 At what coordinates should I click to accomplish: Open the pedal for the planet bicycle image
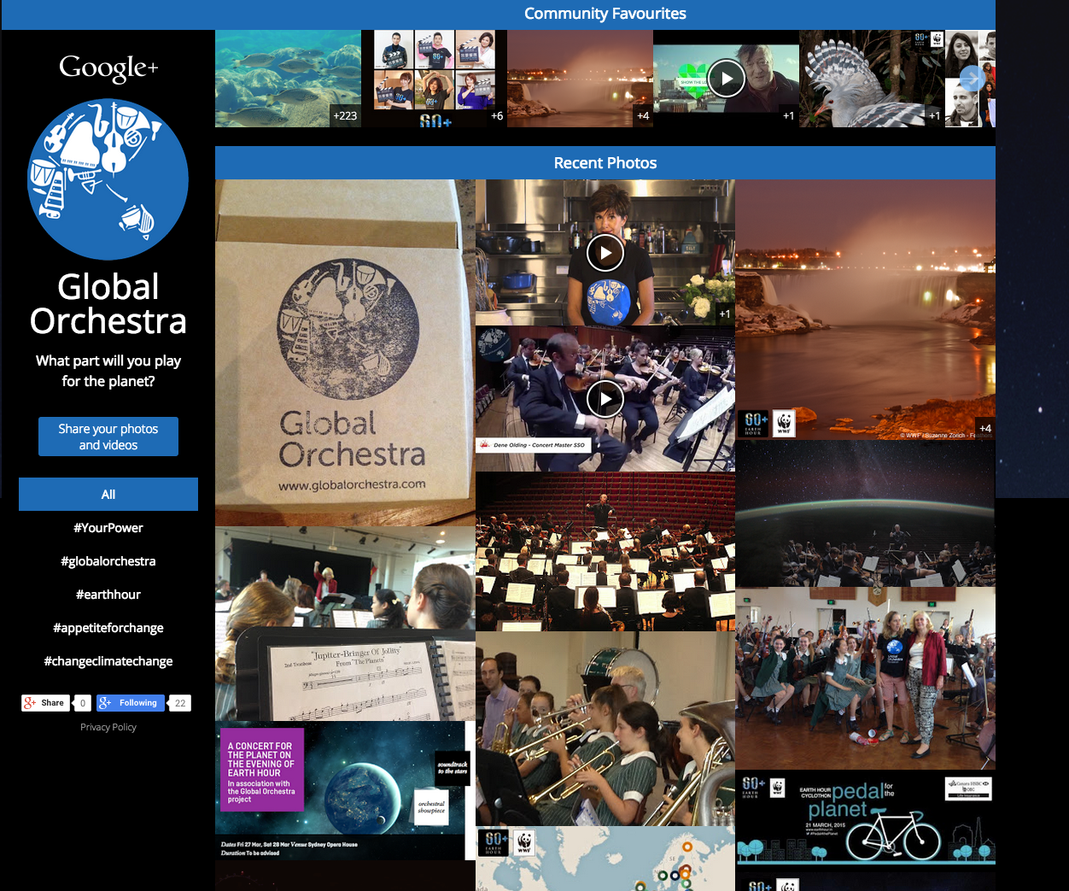pyautogui.click(x=865, y=818)
